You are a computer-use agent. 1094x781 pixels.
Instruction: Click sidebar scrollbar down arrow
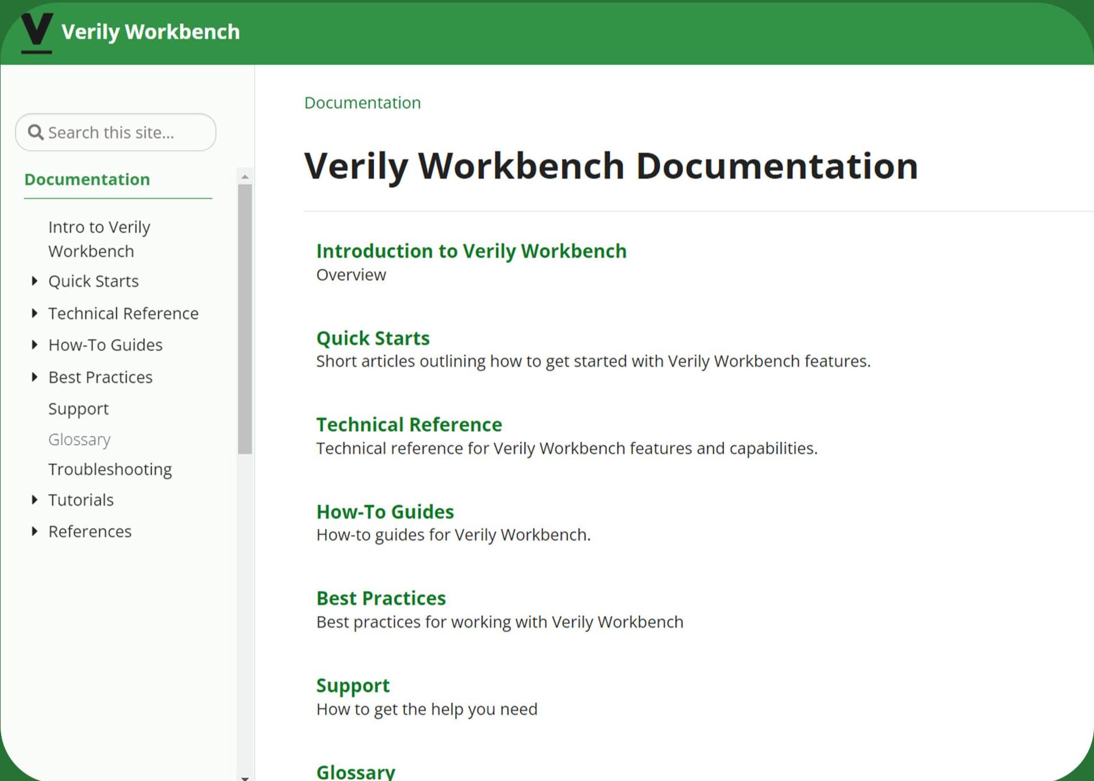(x=245, y=778)
